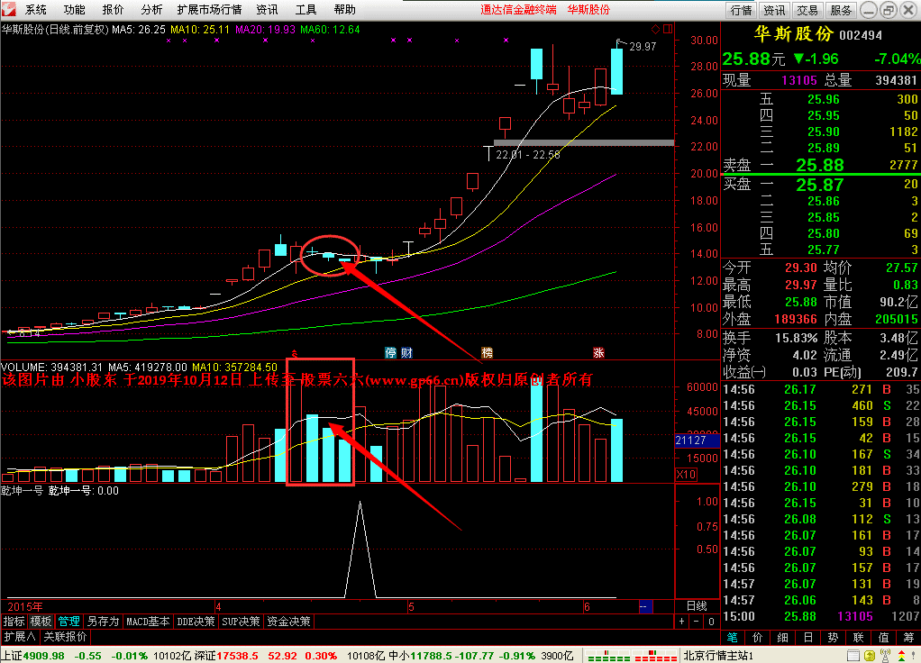This screenshot has height=663, width=921.
Task: Open the 分析 menu
Action: 151,9
